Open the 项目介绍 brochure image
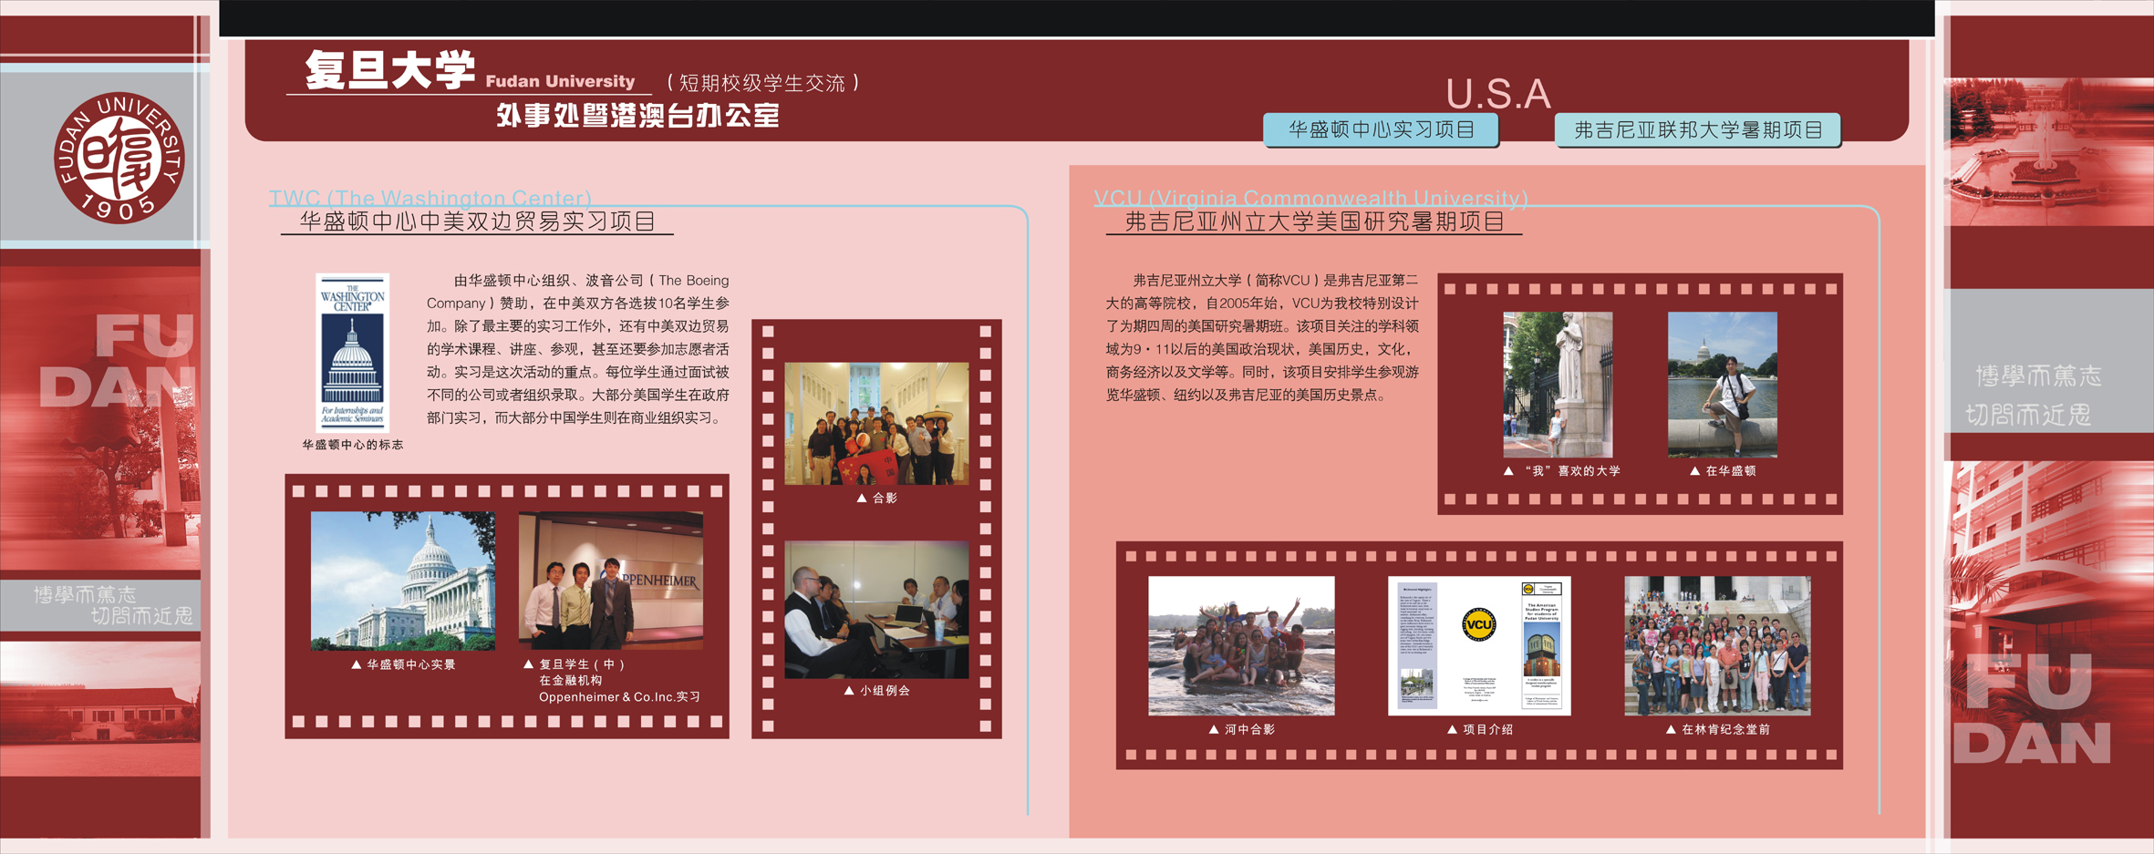The image size is (2154, 854). [1478, 645]
